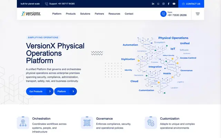Click the blue Platform hero button
The image size is (221, 138).
click(x=66, y=91)
